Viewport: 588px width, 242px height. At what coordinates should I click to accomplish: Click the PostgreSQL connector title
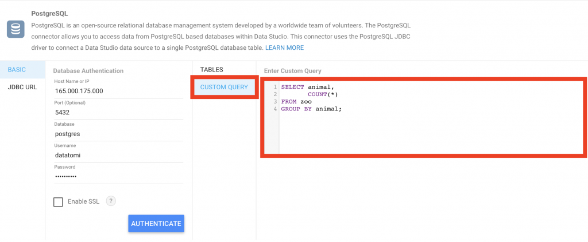pos(49,14)
